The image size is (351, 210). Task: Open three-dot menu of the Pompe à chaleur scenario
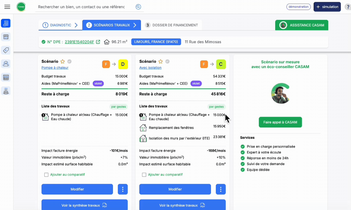tap(123, 189)
